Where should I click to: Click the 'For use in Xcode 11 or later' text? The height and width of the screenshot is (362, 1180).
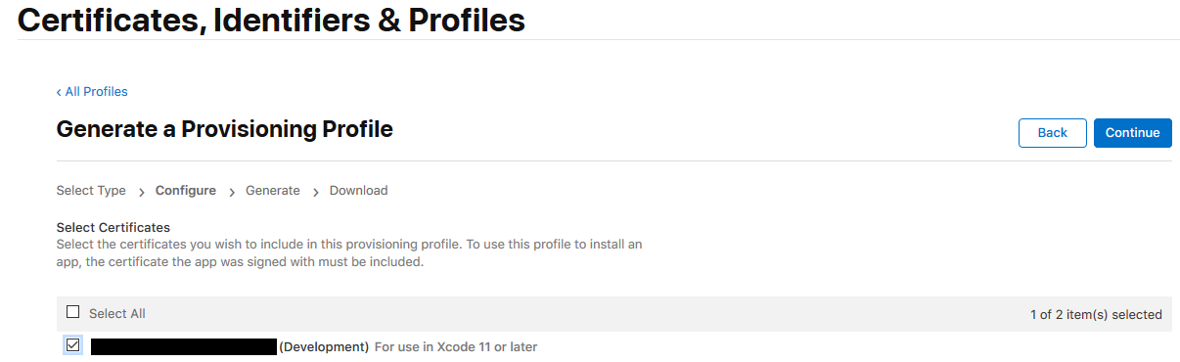click(x=456, y=346)
